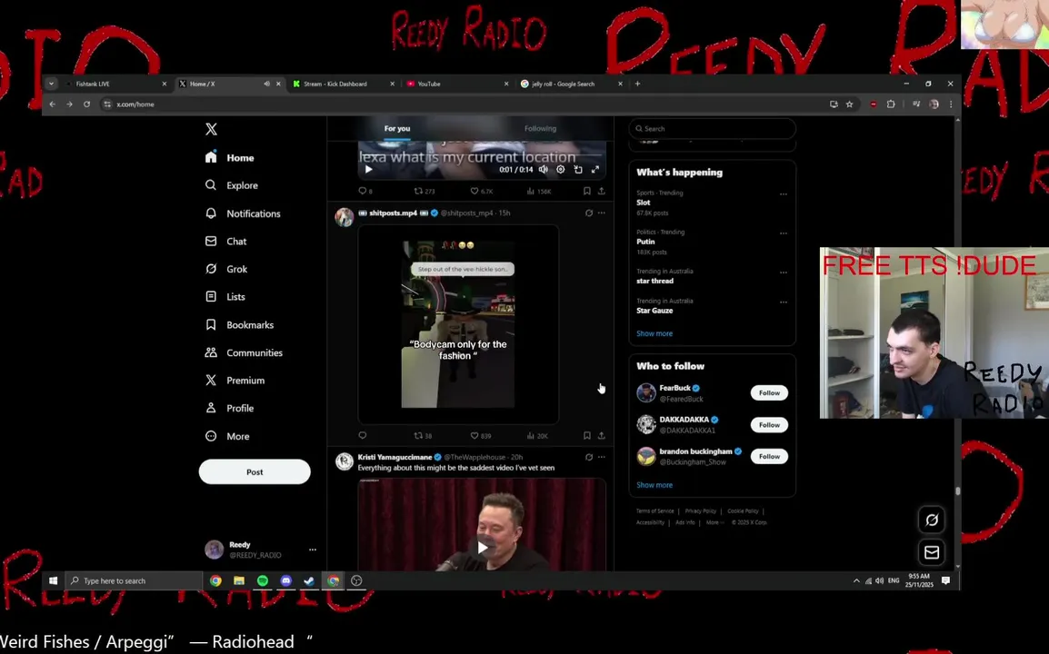Switch to the For you tab

397,128
